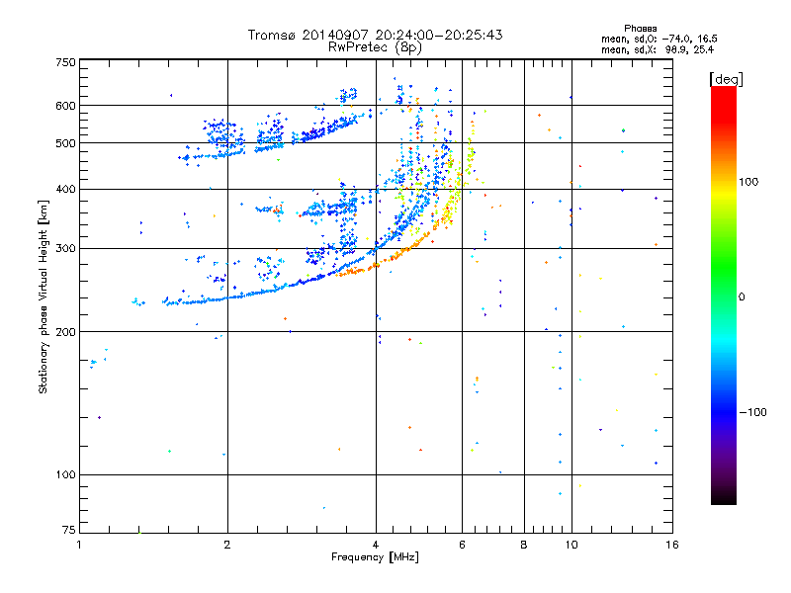Click the '8' frequency axis tick label
The width and height of the screenshot is (791, 593).
click(524, 545)
